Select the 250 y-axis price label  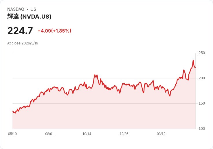click(x=202, y=53)
